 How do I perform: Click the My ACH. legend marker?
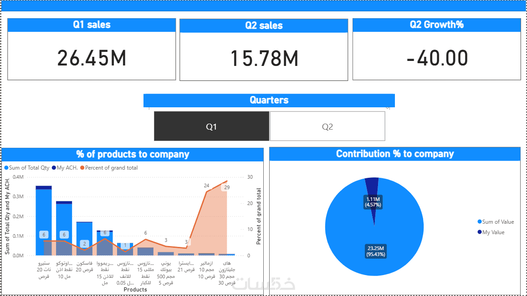pyautogui.click(x=54, y=168)
